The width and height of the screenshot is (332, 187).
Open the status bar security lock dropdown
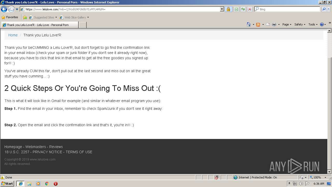tap(303, 177)
